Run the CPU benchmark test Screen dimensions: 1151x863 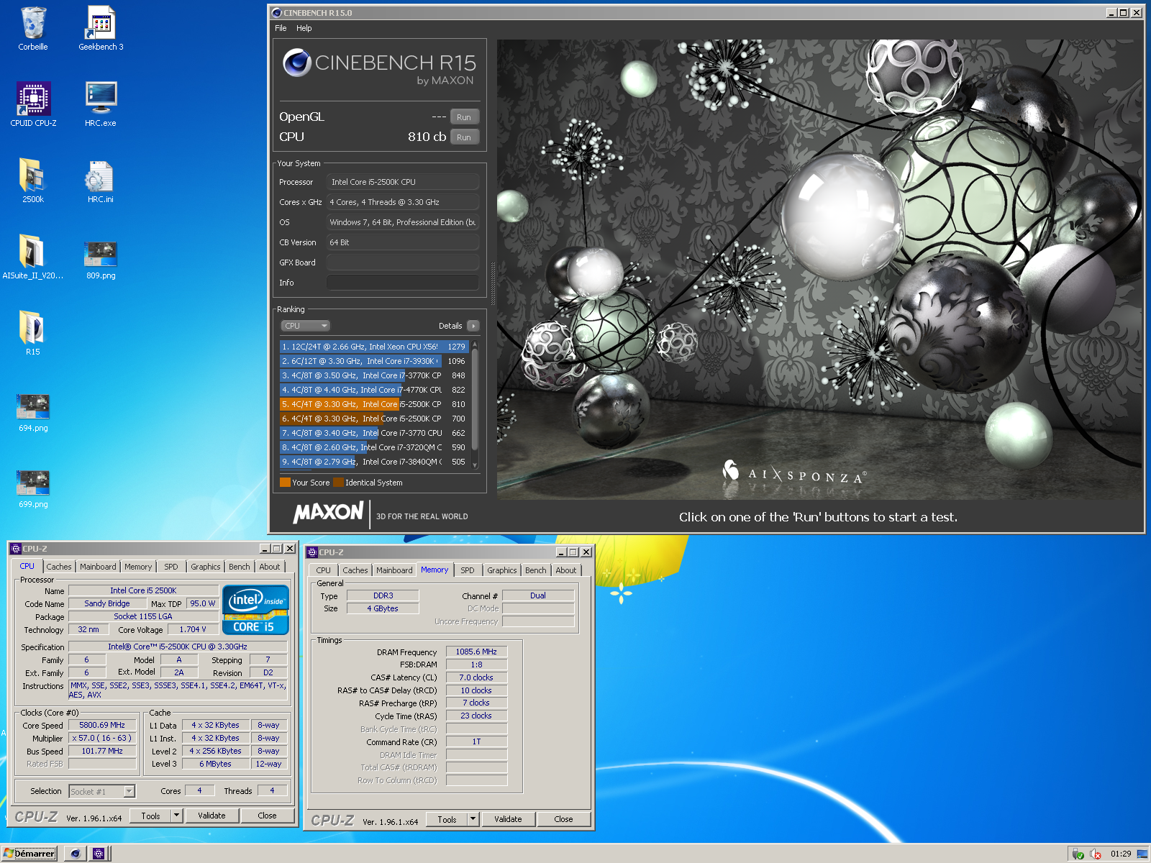point(464,137)
